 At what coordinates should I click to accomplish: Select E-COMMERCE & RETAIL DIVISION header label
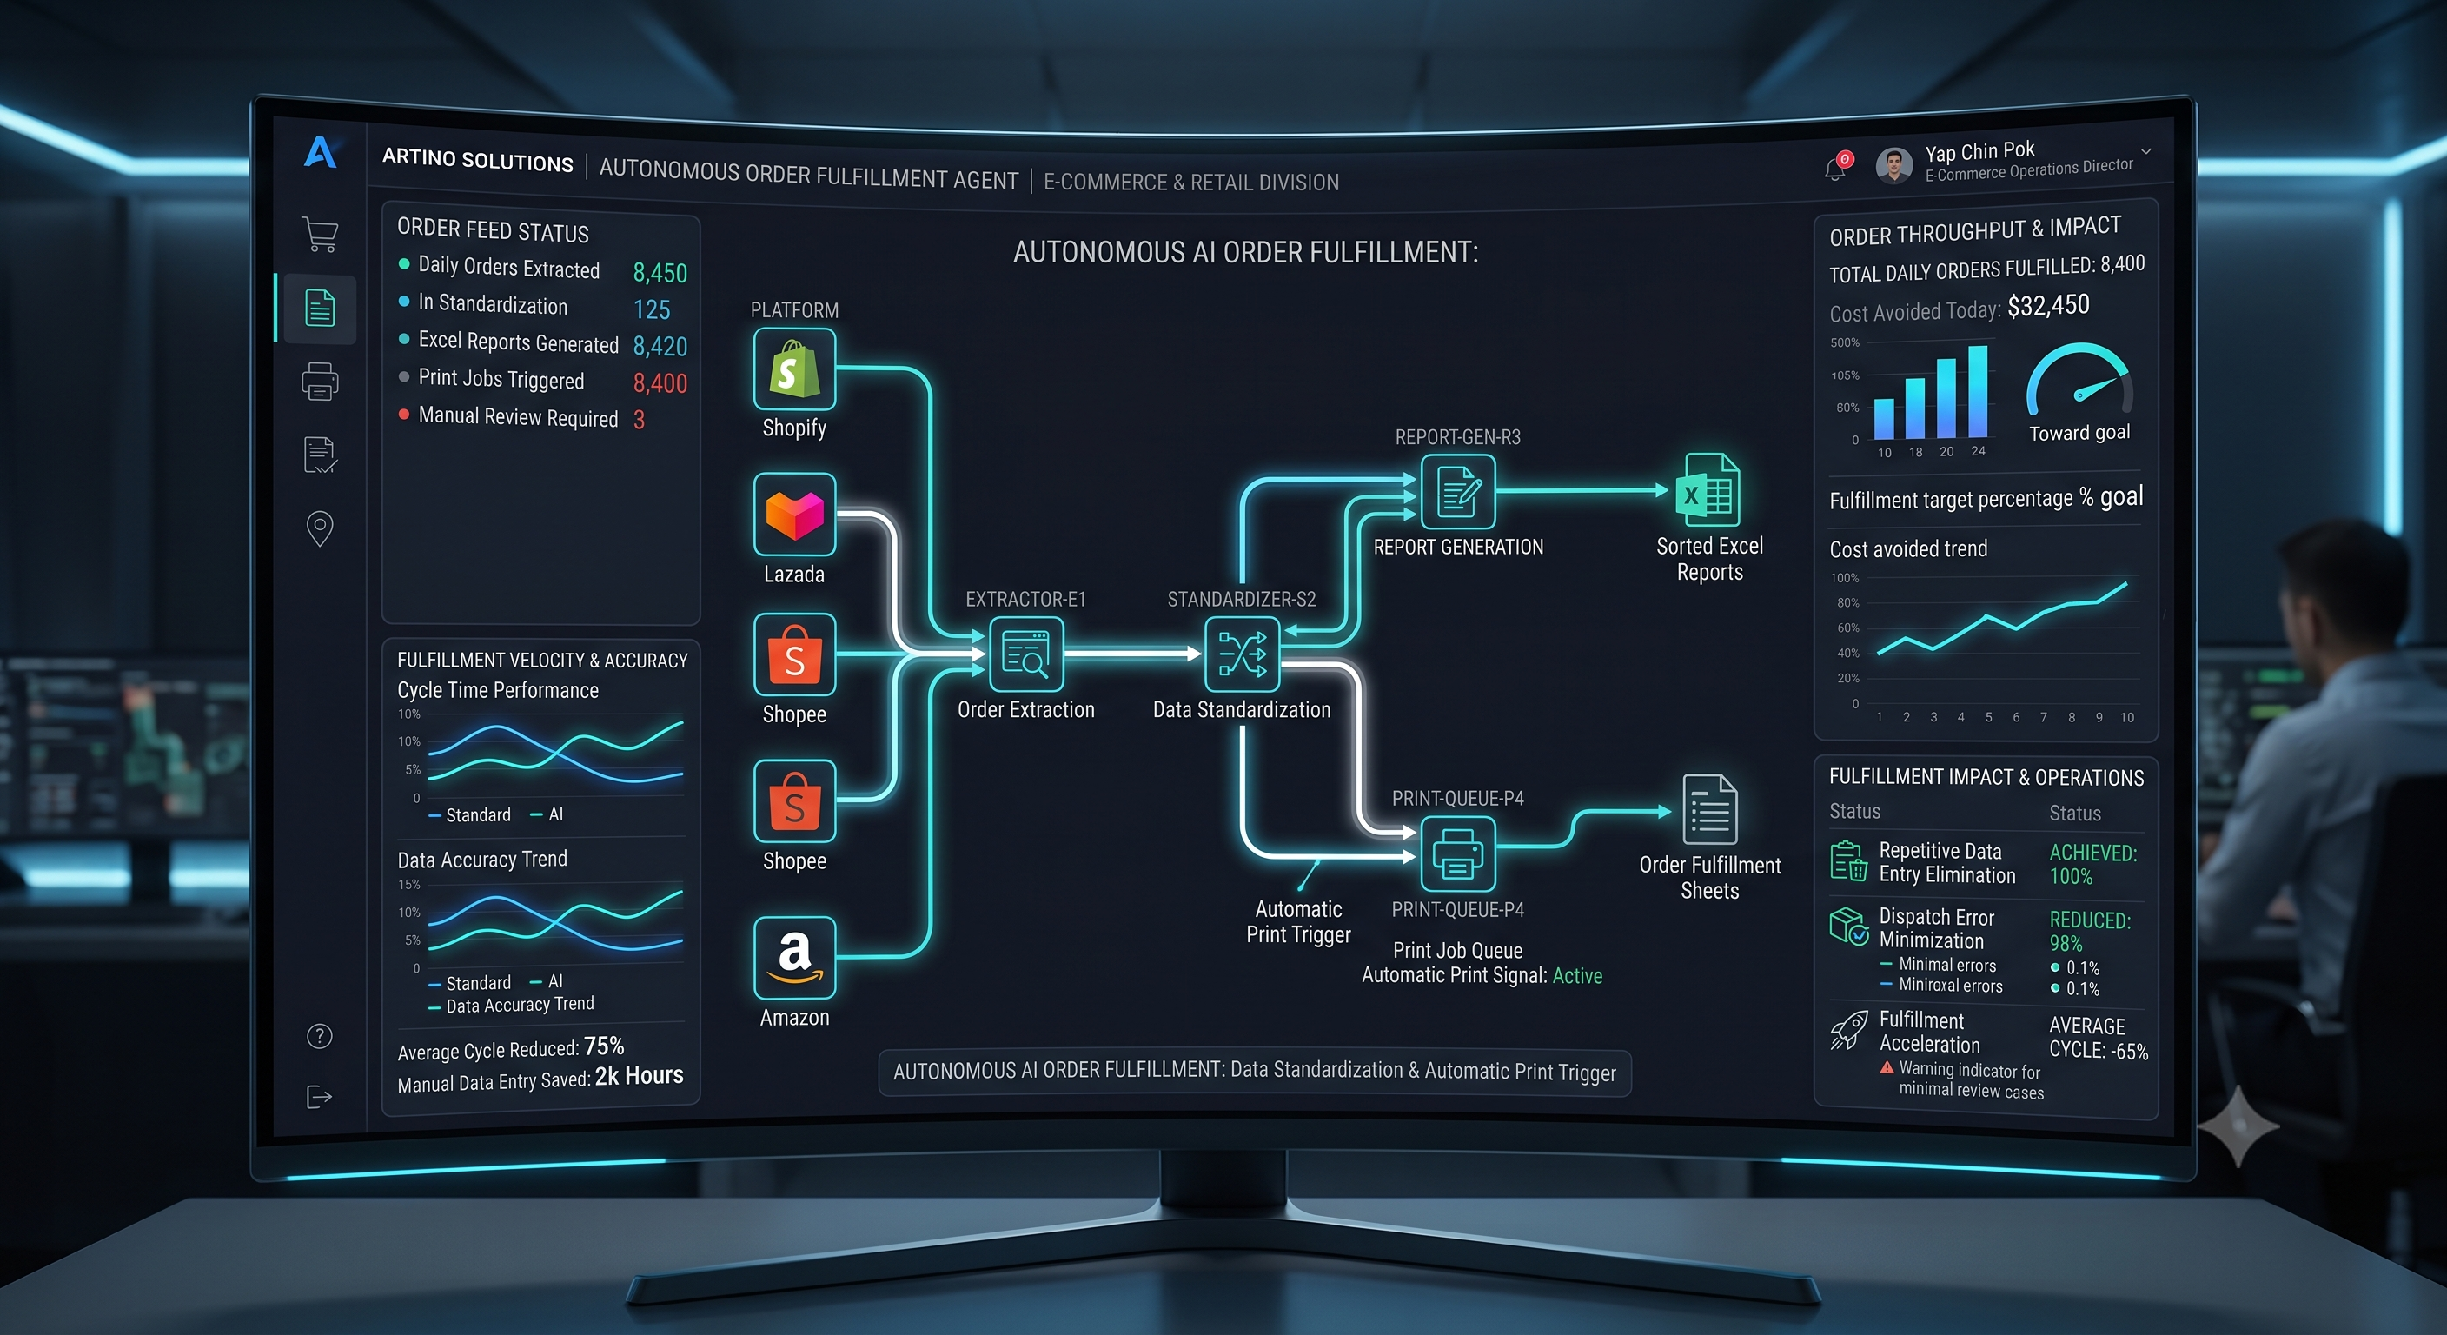[x=1191, y=182]
